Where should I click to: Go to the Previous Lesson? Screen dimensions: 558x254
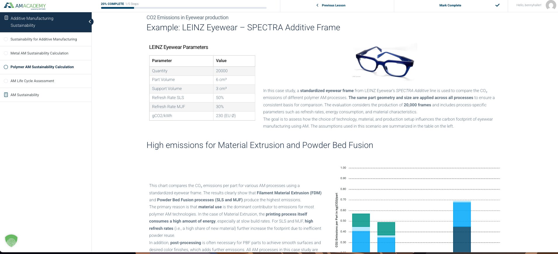pos(333,5)
